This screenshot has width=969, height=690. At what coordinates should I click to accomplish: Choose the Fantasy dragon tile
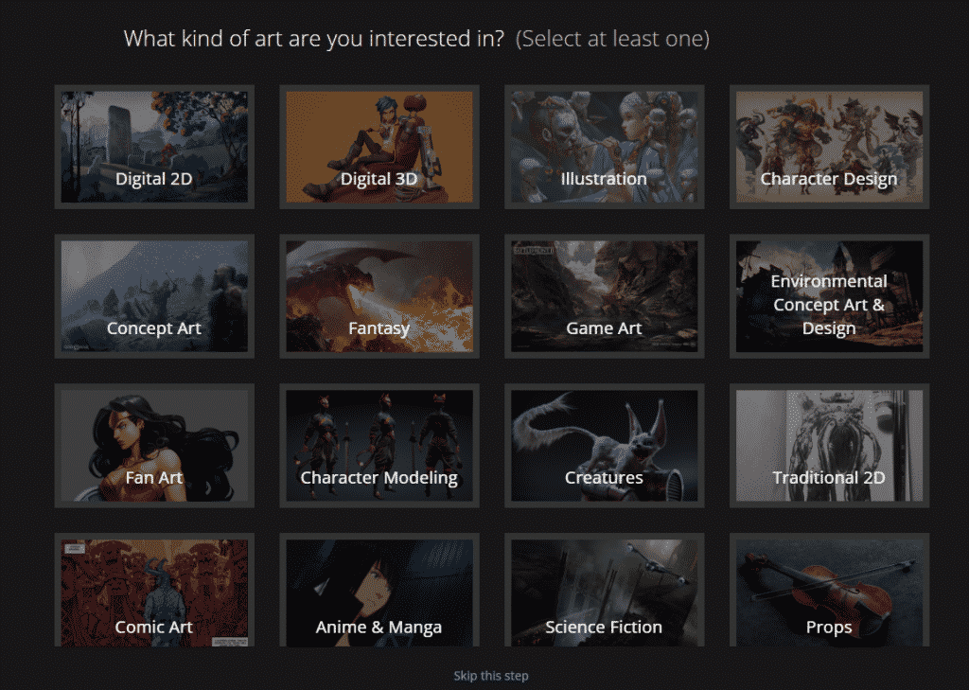(379, 296)
